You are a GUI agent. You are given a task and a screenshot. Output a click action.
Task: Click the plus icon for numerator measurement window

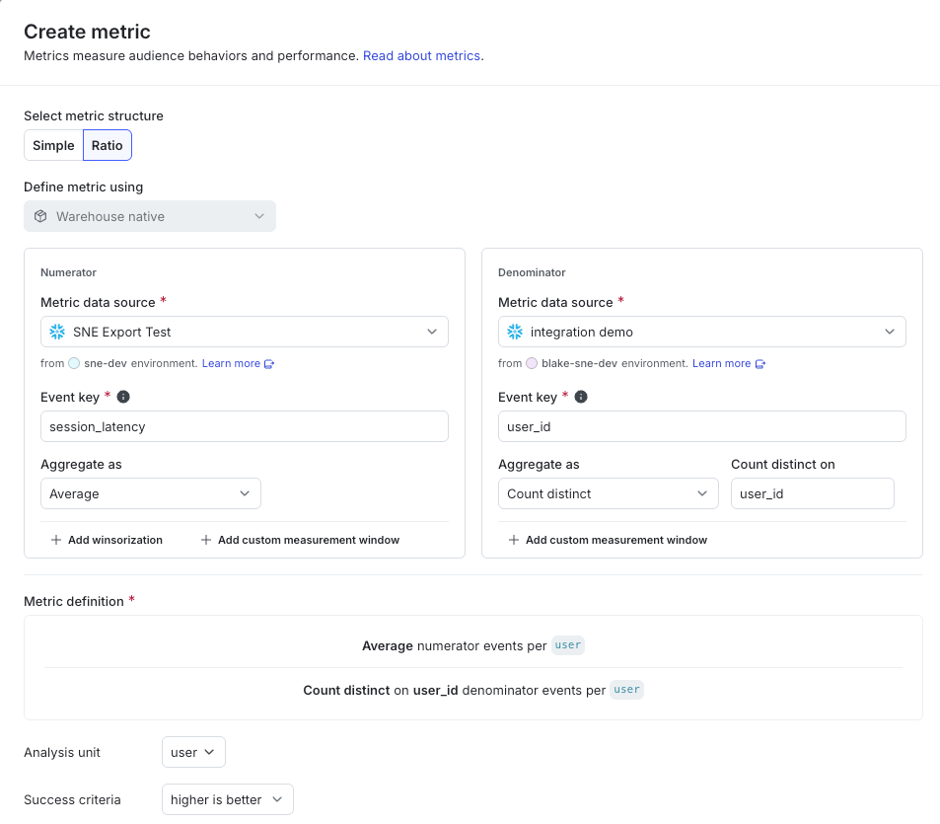(205, 540)
